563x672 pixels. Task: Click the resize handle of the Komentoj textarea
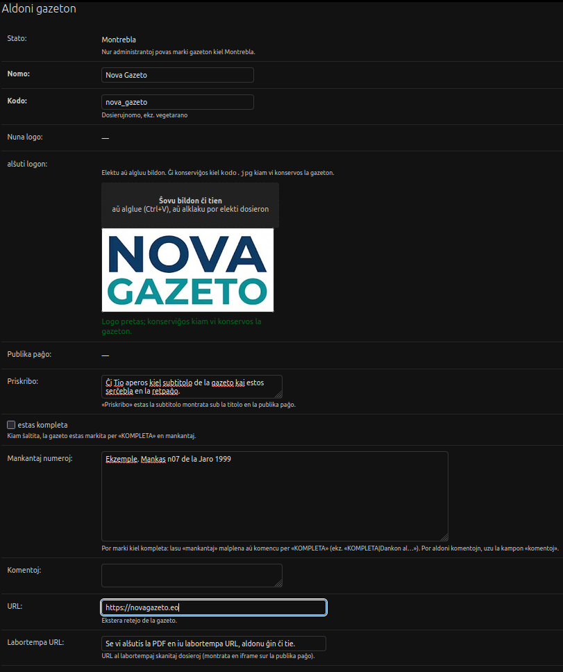[279, 584]
